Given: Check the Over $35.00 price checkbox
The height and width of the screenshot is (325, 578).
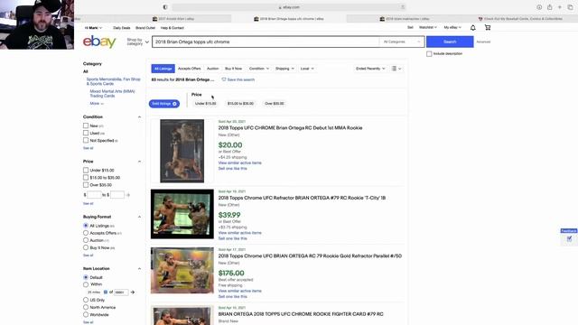Looking at the screenshot, I should [86, 185].
